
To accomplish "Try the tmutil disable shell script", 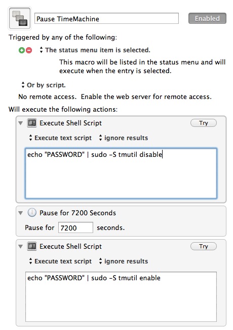I will click(204, 123).
